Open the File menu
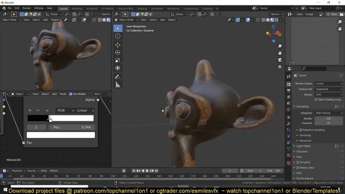This screenshot has width=345, height=194. [10, 8]
